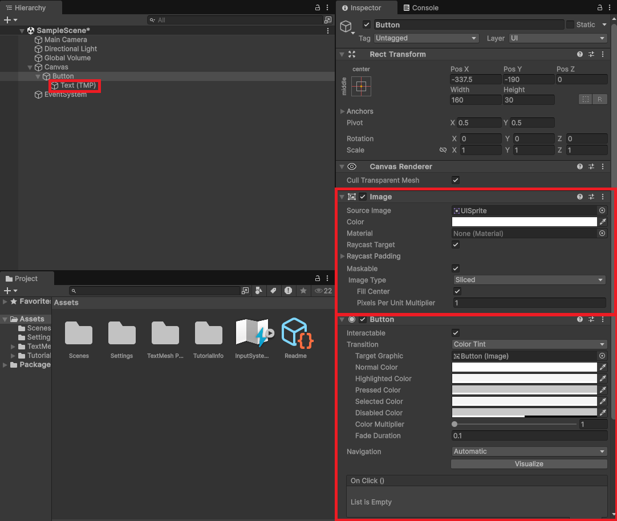Select Text (TMP) in the Hierarchy
The image size is (617, 521).
[x=78, y=86]
